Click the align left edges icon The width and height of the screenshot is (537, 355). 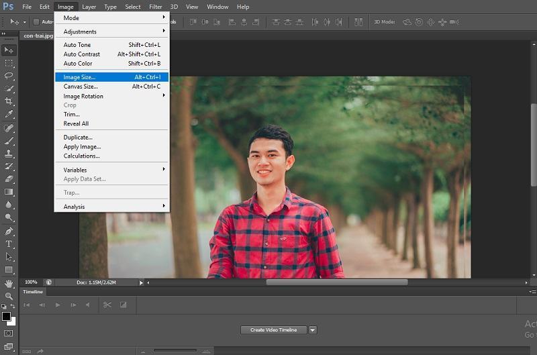click(232, 22)
